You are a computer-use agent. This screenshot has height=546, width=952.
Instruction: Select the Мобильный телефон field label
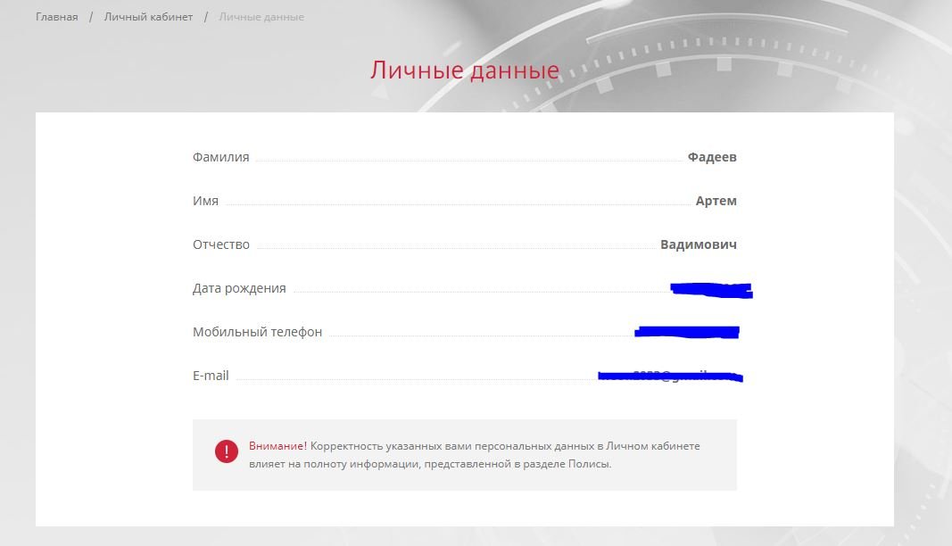point(257,333)
